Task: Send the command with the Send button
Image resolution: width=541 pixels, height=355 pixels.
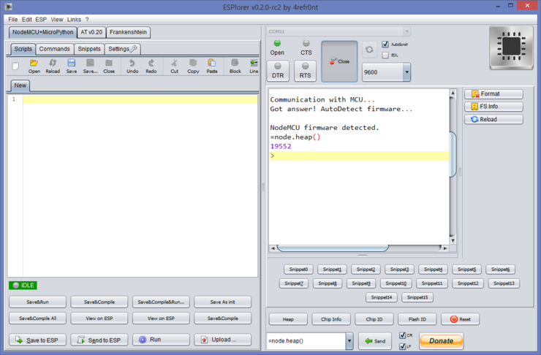Action: point(375,341)
